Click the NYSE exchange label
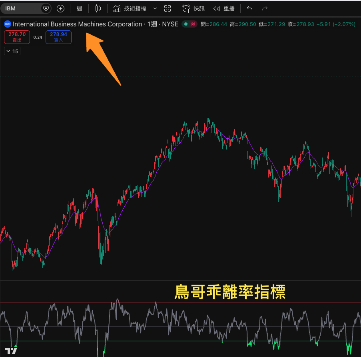 pos(170,24)
